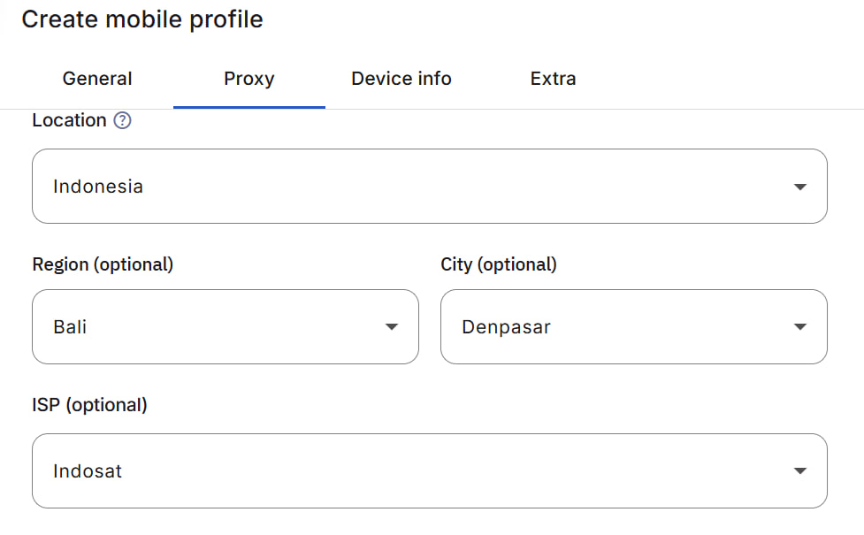Click the City (optional) label
The image size is (864, 535).
pyautogui.click(x=499, y=264)
